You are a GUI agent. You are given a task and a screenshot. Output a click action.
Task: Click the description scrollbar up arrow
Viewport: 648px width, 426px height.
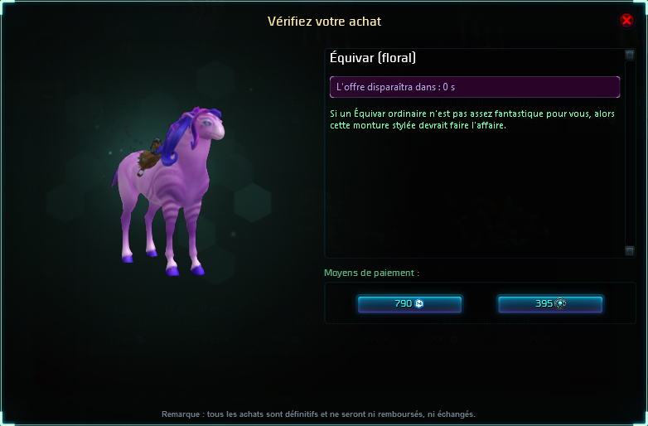pyautogui.click(x=630, y=55)
